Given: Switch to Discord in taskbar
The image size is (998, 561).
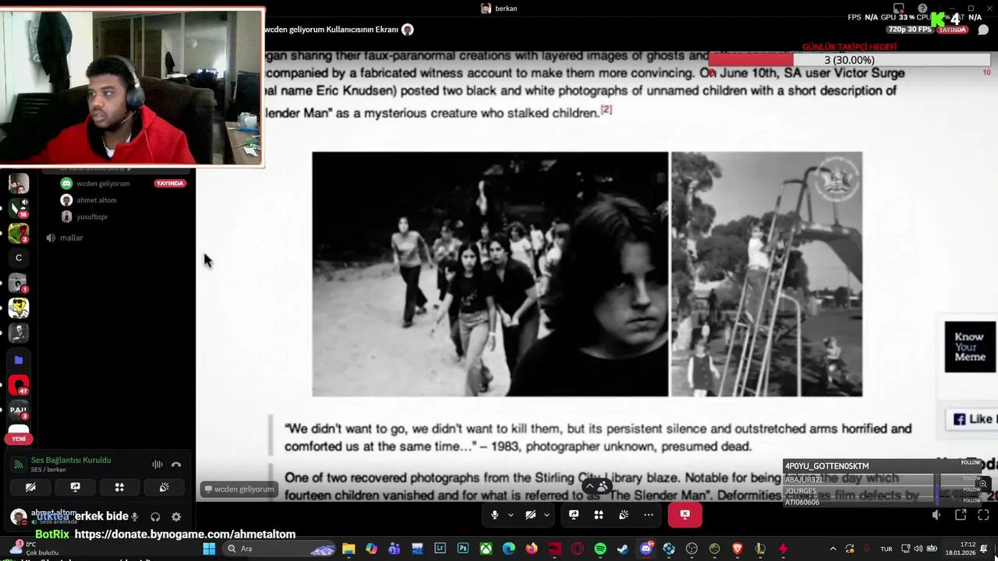Looking at the screenshot, I should (646, 549).
